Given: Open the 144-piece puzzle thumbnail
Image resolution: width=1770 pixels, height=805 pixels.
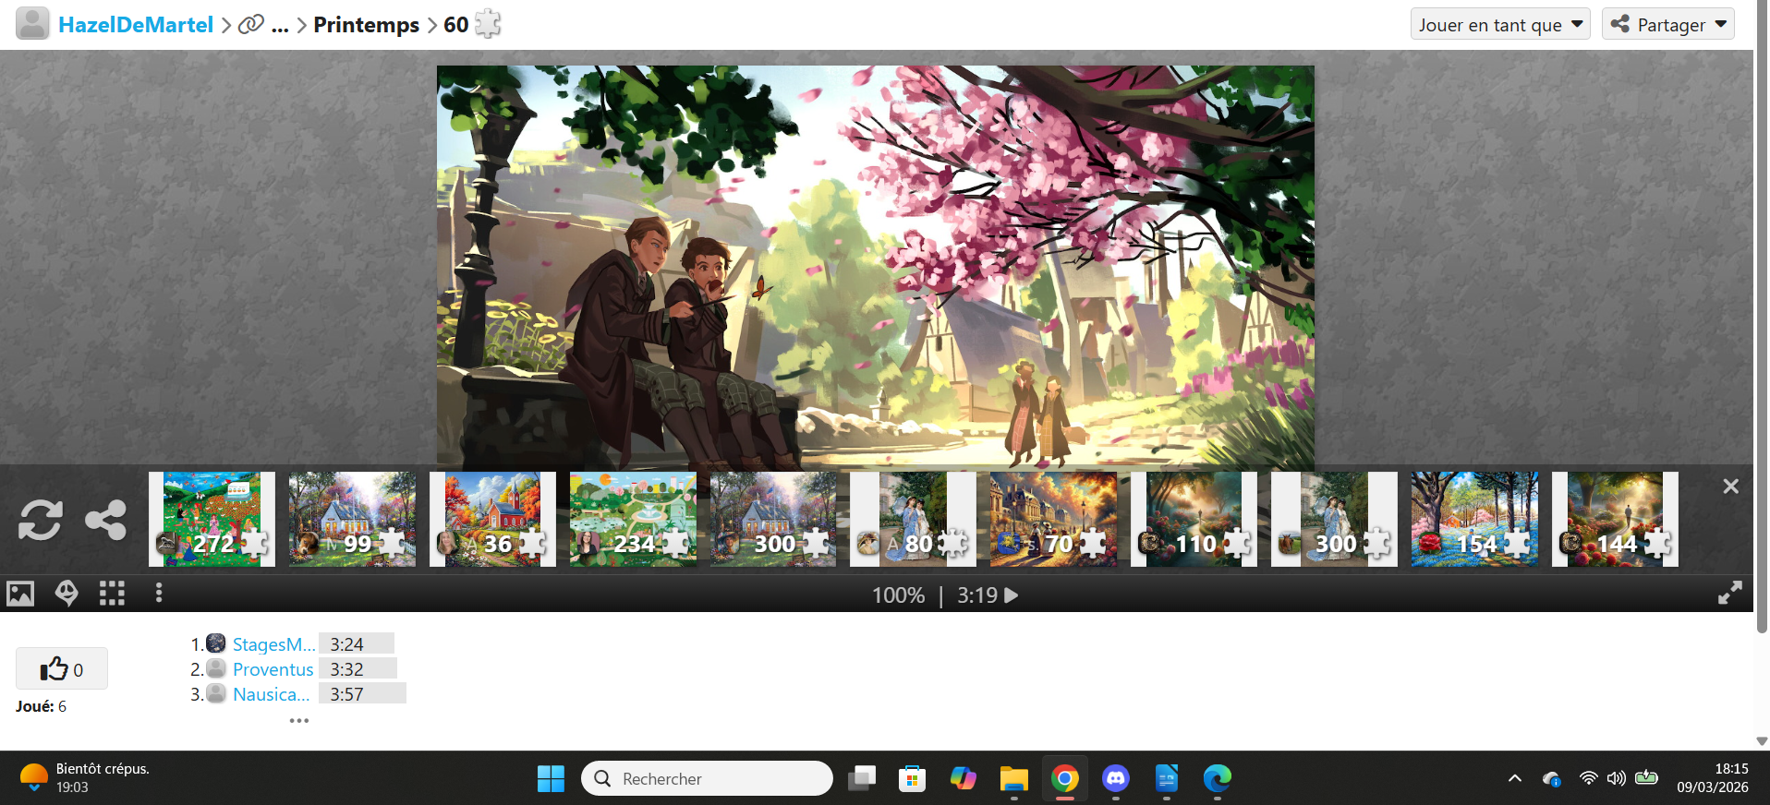Looking at the screenshot, I should point(1615,519).
